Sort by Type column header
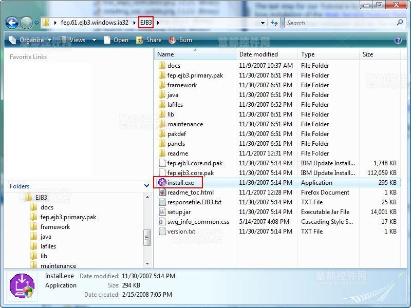The image size is (411, 308). [328, 54]
